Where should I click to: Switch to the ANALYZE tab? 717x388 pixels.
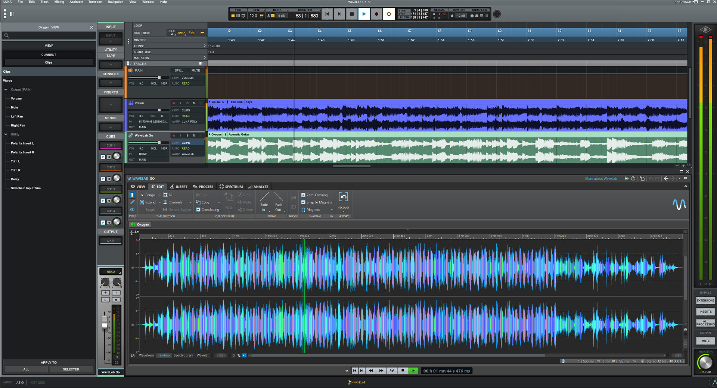258,187
